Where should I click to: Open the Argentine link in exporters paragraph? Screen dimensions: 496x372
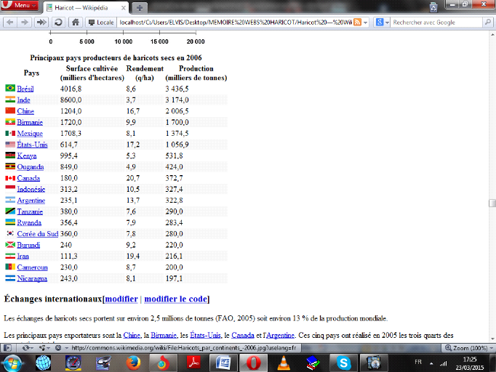tap(280, 336)
